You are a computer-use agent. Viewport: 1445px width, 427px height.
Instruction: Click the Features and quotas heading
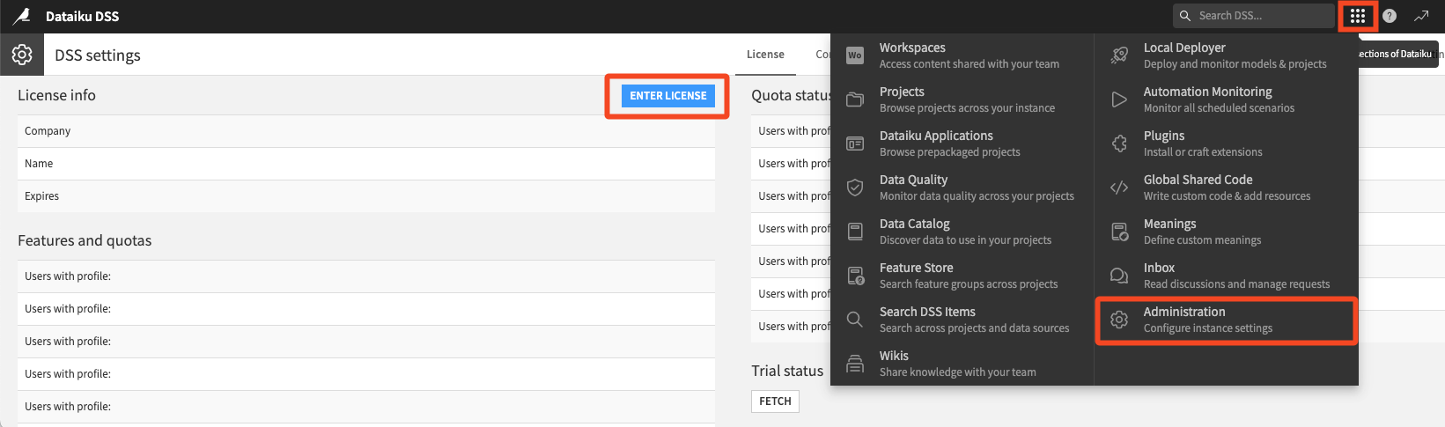tap(85, 240)
